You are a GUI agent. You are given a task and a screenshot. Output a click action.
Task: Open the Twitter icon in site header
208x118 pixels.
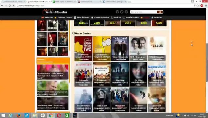[122, 12]
